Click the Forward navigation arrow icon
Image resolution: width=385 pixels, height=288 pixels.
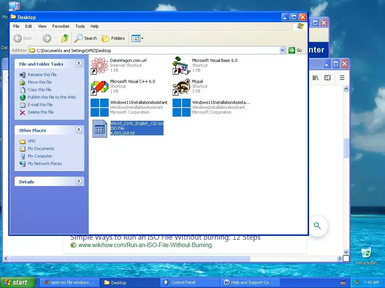(x=47, y=38)
